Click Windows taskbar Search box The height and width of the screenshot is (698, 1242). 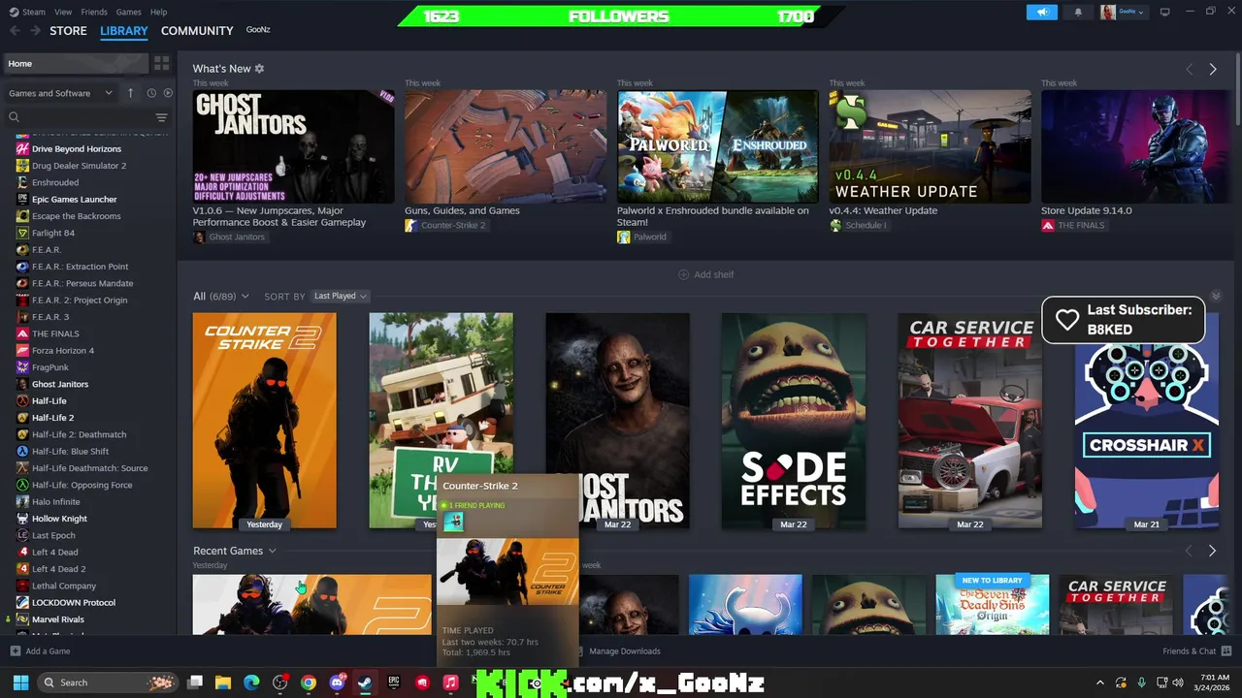pyautogui.click(x=108, y=682)
